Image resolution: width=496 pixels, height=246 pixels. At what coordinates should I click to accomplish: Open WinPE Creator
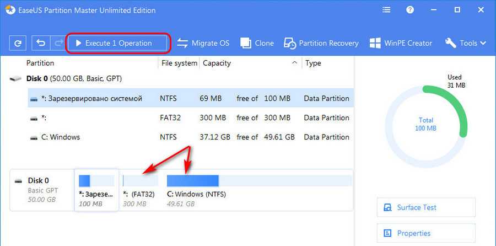pyautogui.click(x=401, y=43)
